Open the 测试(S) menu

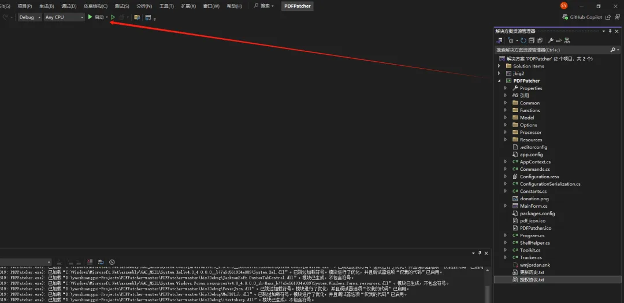click(122, 6)
